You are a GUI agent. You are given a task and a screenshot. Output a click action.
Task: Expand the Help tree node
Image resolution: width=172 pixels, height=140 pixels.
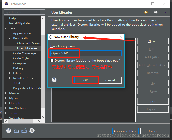click(x=5, y=18)
